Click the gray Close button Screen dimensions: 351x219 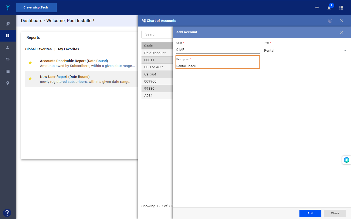[x=335, y=213]
